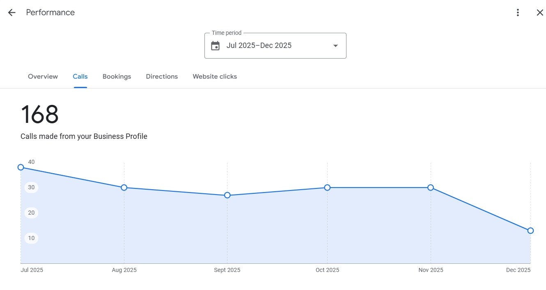Expand the Time period dropdown arrow
546x290 pixels.
[x=335, y=46]
